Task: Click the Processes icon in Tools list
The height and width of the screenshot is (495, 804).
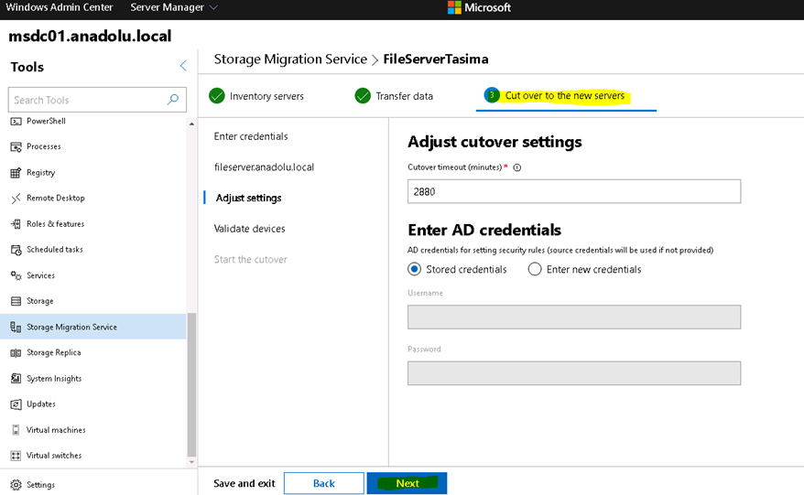Action: [x=16, y=147]
